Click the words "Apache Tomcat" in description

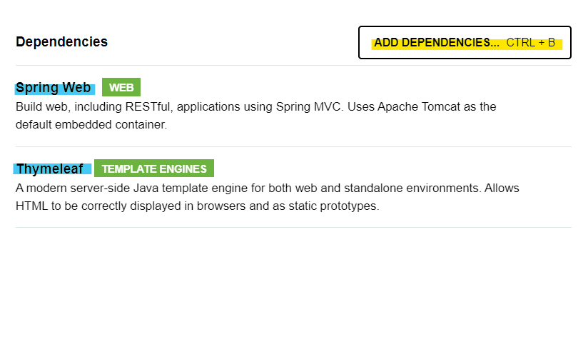coord(419,107)
